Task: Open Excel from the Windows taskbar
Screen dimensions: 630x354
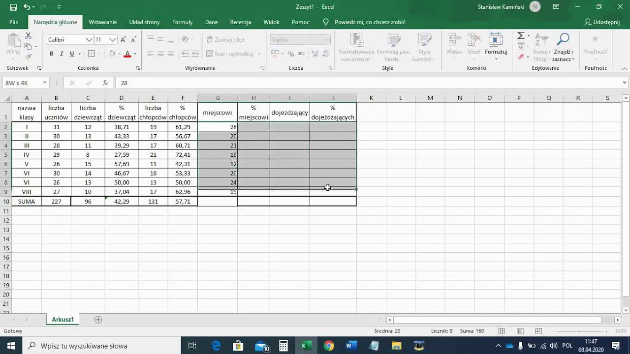Action: [306, 346]
